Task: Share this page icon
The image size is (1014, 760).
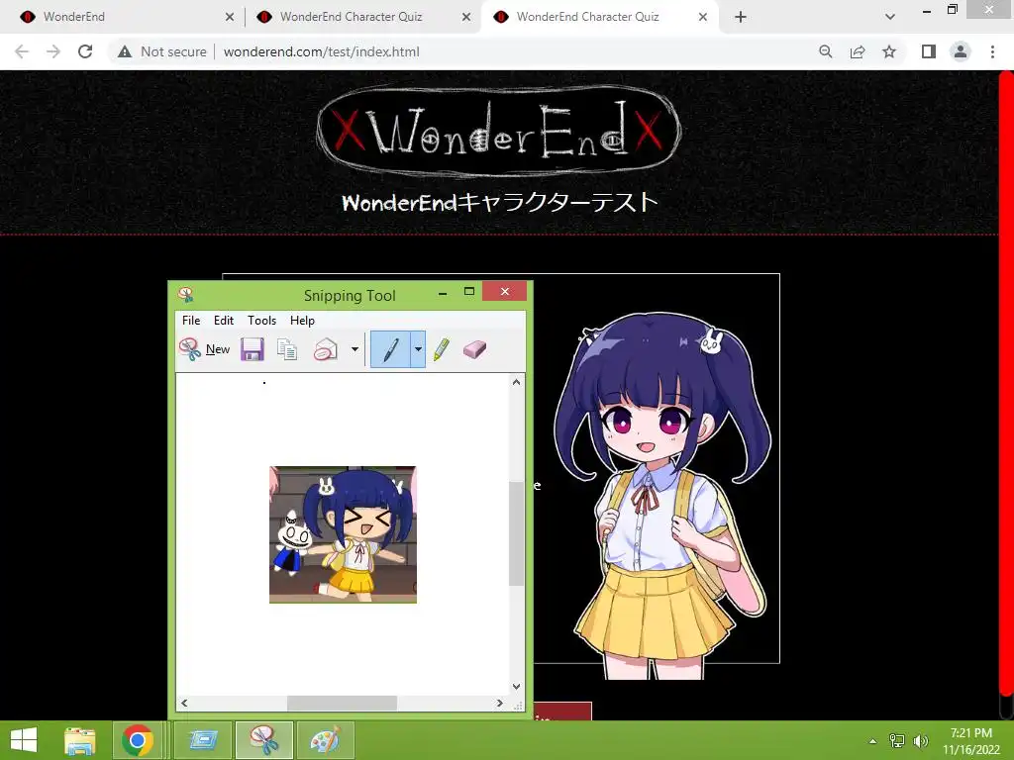Action: 858,51
